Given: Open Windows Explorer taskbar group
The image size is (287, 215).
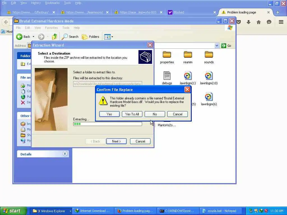Looking at the screenshot, I should 51,211.
